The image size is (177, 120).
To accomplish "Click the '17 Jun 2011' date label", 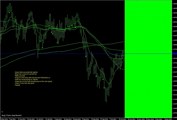I will (x=22, y=119).
